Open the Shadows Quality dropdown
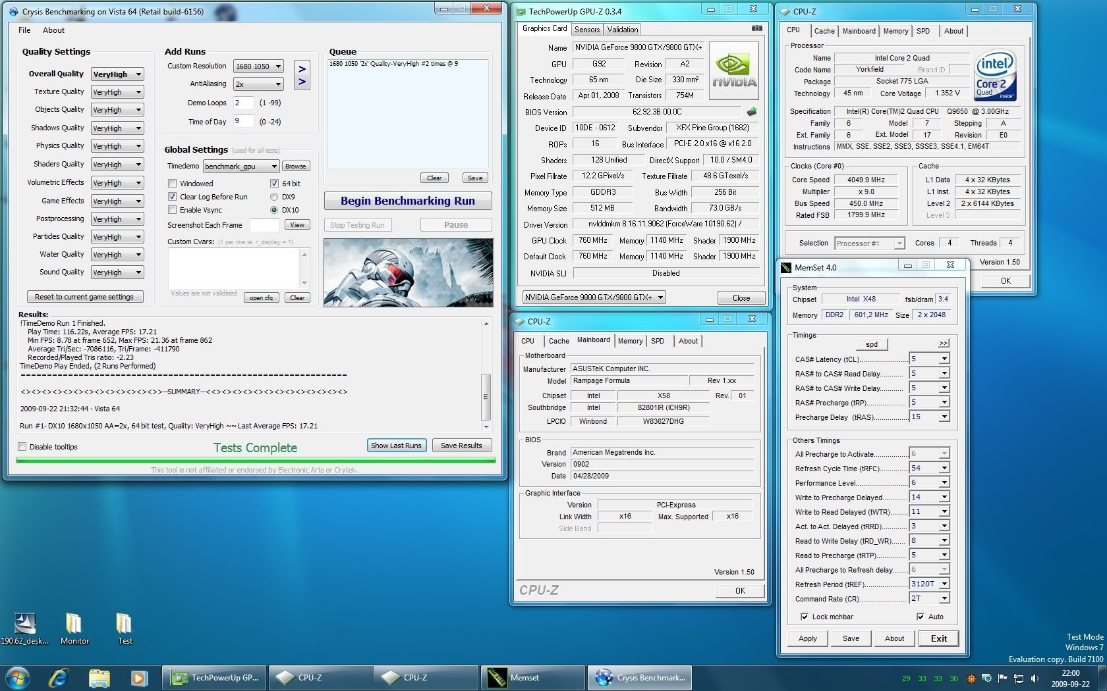 point(117,128)
